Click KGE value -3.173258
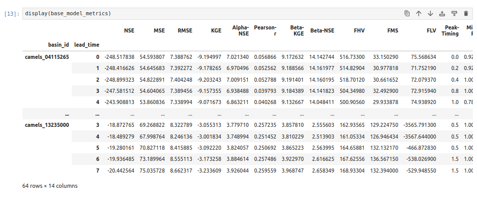 210,159
